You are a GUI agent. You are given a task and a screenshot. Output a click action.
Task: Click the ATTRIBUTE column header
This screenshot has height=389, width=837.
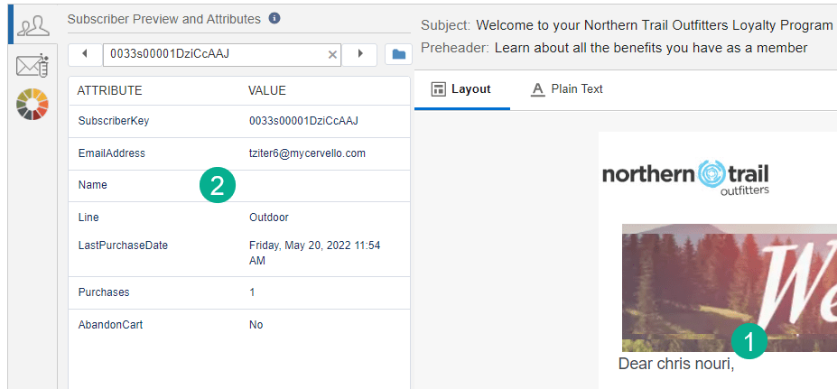pyautogui.click(x=109, y=91)
